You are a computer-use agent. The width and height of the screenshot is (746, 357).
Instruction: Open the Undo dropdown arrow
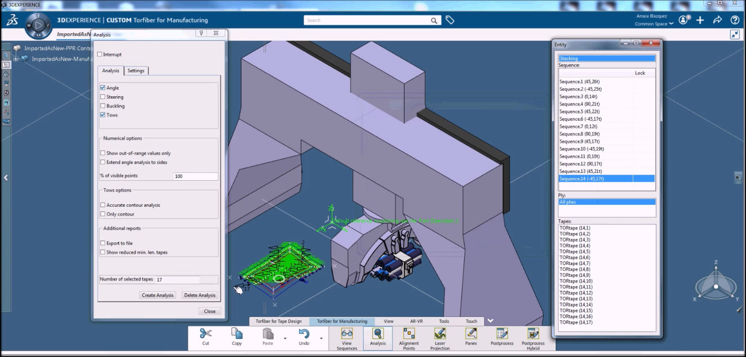(x=321, y=339)
